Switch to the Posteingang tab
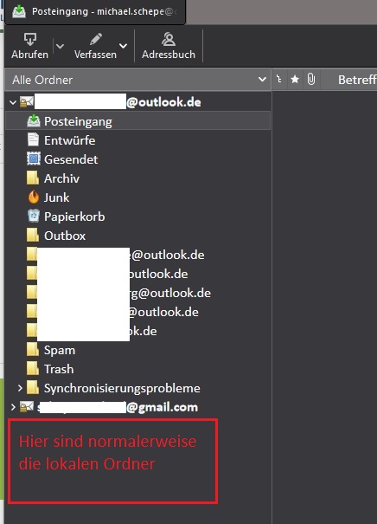Image resolution: width=377 pixels, height=524 pixels. (x=95, y=12)
